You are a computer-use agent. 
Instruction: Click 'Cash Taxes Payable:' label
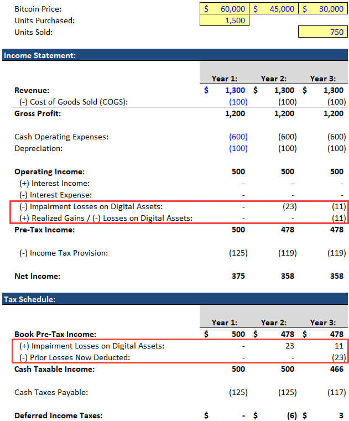pyautogui.click(x=51, y=392)
